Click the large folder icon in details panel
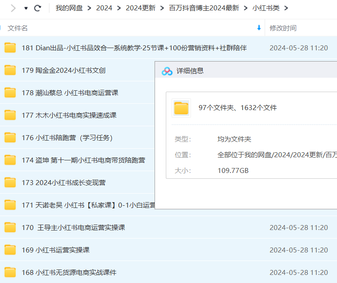The height and width of the screenshot is (283, 337). (181, 108)
